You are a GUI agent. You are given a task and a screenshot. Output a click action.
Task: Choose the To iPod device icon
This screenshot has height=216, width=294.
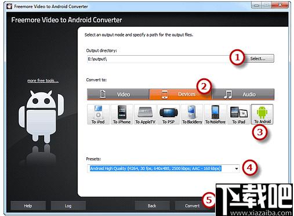tap(98, 114)
